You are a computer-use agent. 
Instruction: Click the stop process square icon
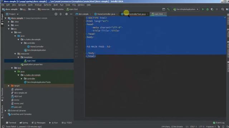tap(217, 9)
